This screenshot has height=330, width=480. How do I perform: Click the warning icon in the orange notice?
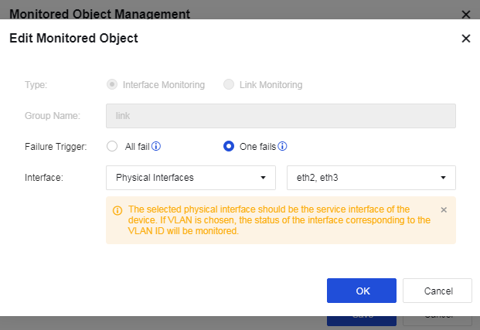[117, 210]
